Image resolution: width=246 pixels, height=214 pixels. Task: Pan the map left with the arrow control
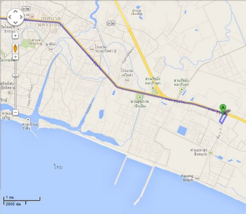click(x=10, y=17)
